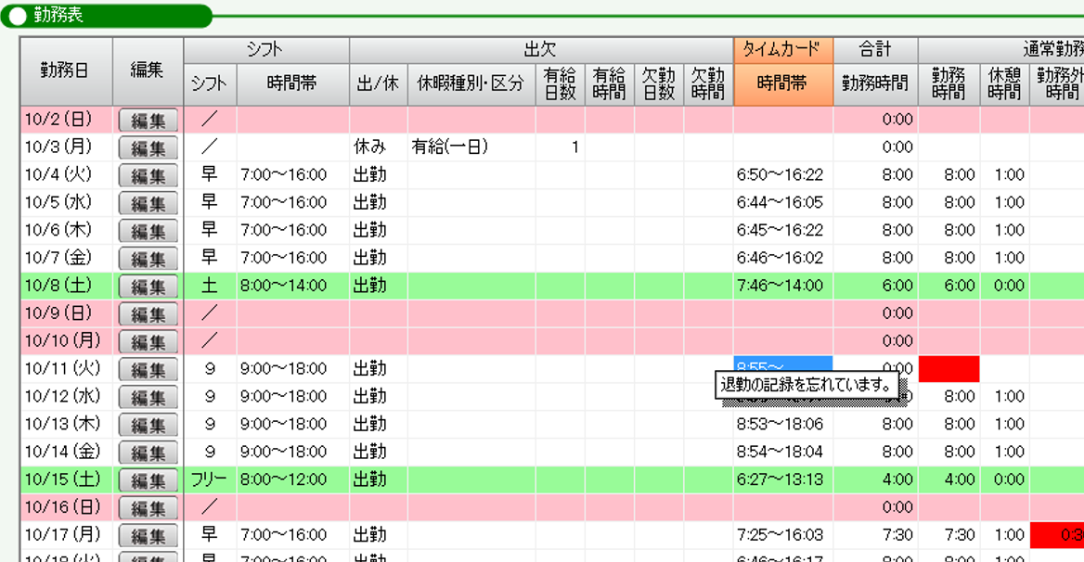
Task: Click the 休み cell on 10/3
Action: click(378, 147)
